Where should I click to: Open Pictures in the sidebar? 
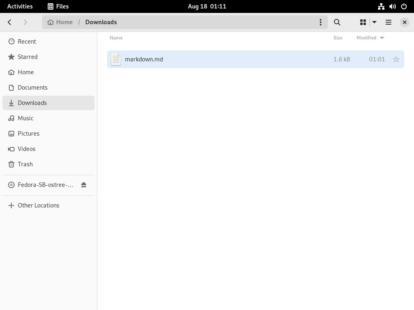coord(49,133)
